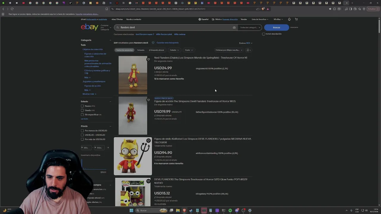Open Ayuda y contacto
This screenshot has height=214, width=381.
134,19
